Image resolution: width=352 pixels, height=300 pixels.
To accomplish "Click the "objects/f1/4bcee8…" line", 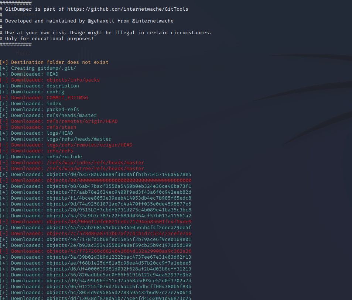I will click(x=96, y=198).
